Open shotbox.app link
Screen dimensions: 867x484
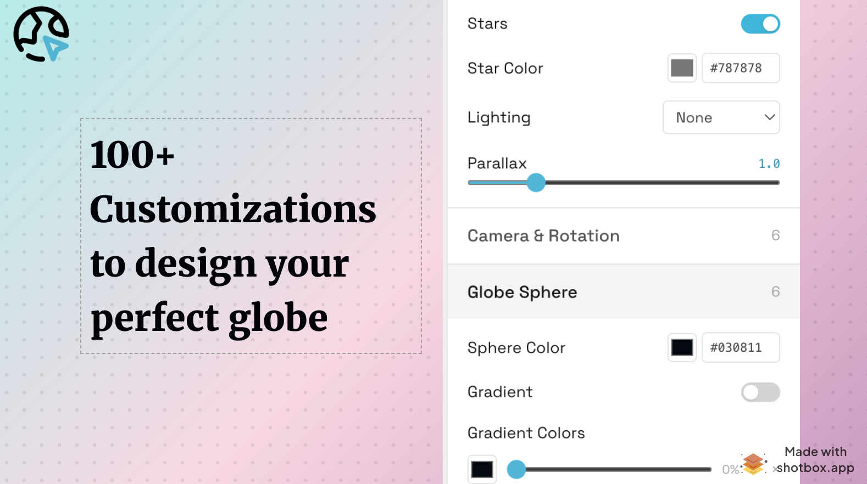point(815,468)
